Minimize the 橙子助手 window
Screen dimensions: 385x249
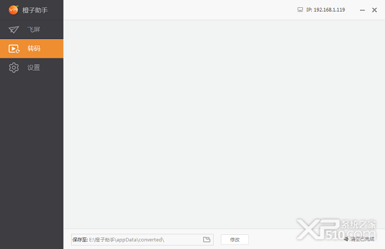(x=363, y=10)
